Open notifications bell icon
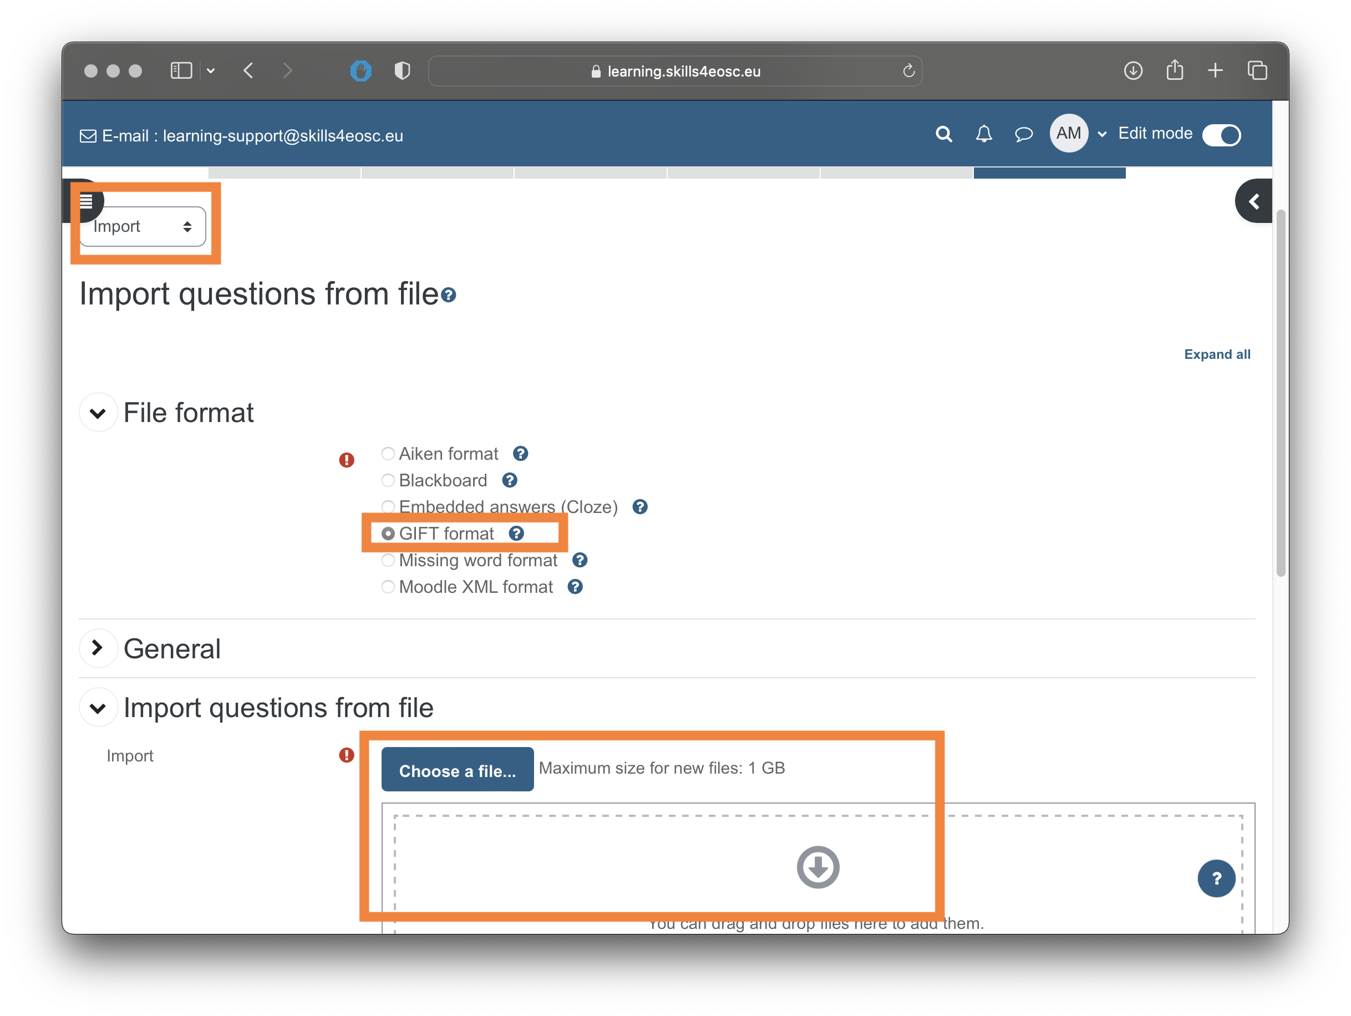 pyautogui.click(x=983, y=134)
